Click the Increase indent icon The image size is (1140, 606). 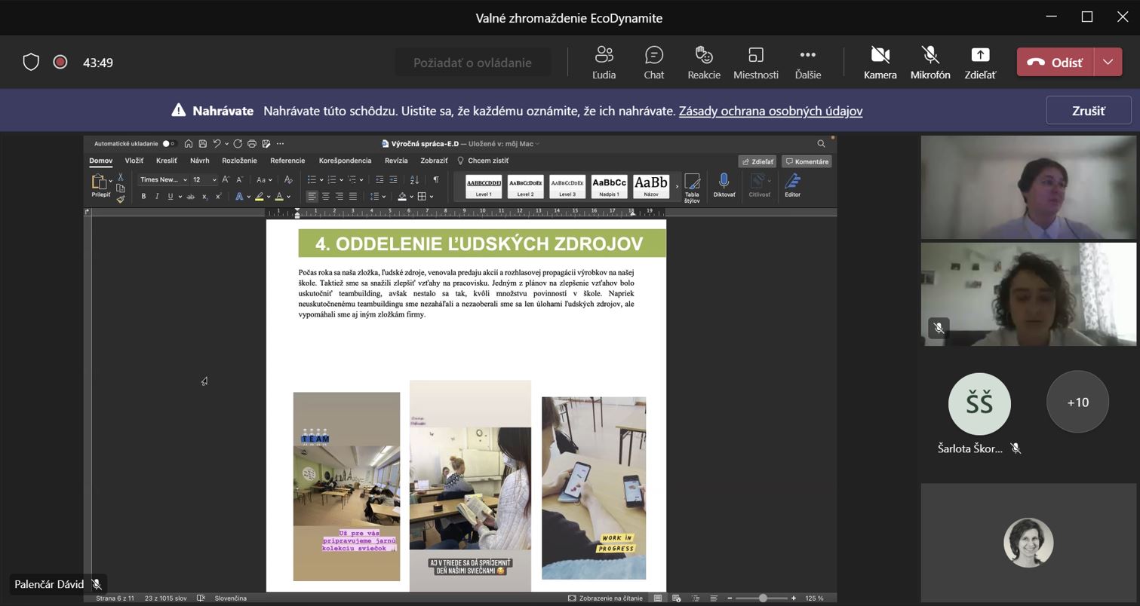pos(393,179)
